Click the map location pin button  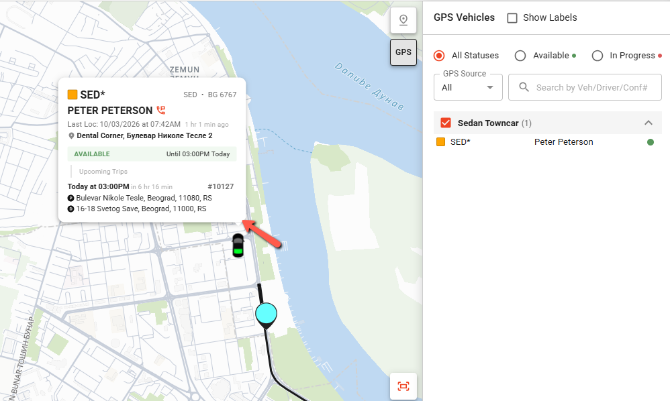(403, 20)
